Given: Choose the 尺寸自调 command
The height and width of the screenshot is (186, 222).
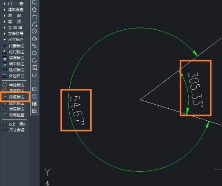Looking at the screenshot, I should 13,130.
